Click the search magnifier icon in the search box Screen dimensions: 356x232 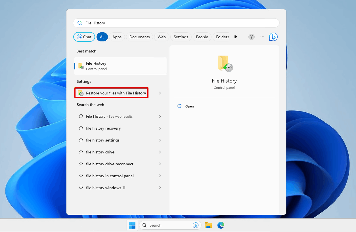[80, 23]
